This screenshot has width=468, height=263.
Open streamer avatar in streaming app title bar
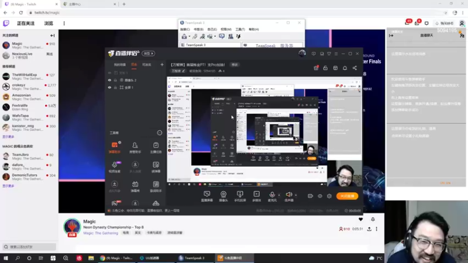[302, 53]
